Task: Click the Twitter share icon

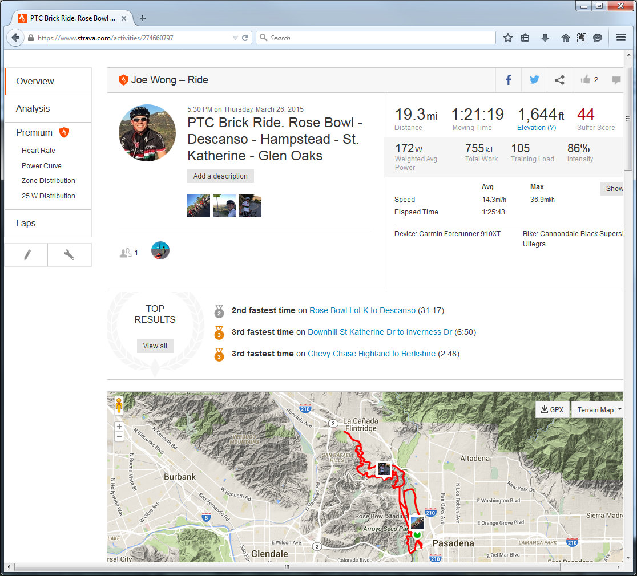Action: click(x=534, y=80)
